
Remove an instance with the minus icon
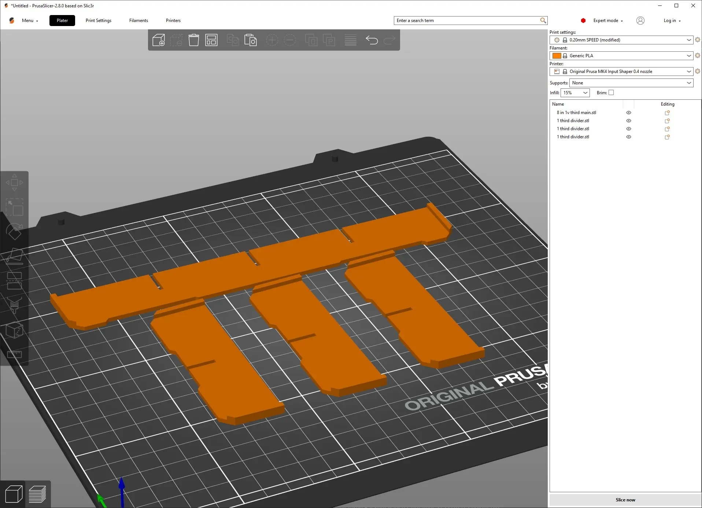pos(289,40)
